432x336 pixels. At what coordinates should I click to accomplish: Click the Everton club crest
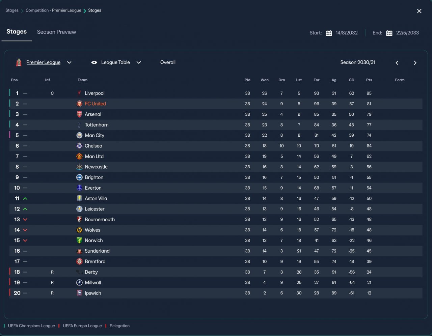pos(79,188)
